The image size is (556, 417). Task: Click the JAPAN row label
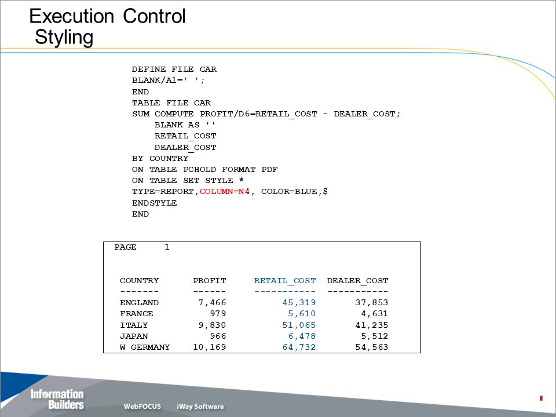point(134,336)
